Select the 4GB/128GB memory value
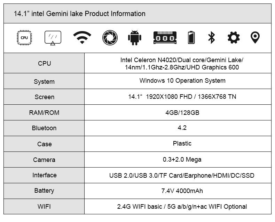This screenshot has width=275, height=222. tap(182, 113)
